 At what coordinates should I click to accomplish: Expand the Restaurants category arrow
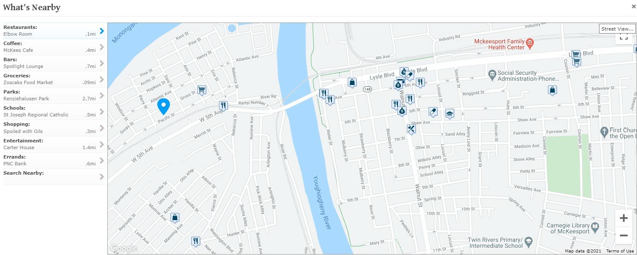102,31
